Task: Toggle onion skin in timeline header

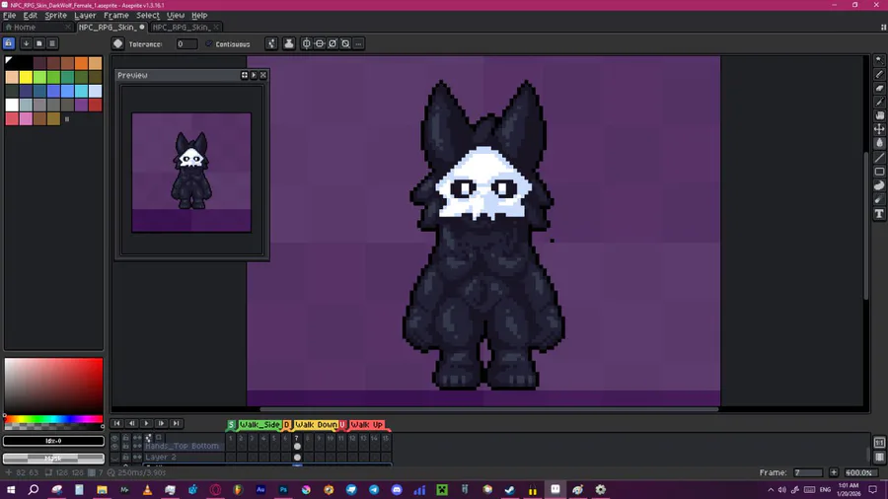Action: coord(159,437)
